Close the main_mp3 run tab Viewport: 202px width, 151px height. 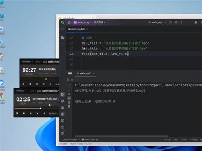pyautogui.click(x=94, y=74)
